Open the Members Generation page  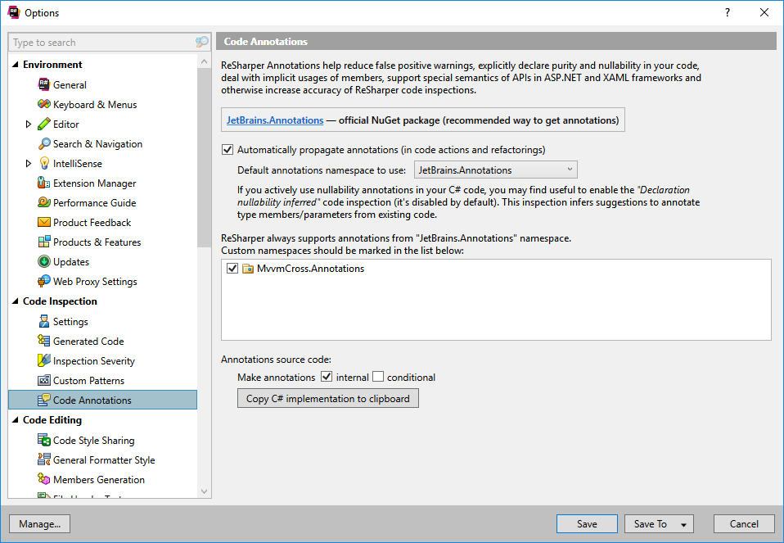[99, 479]
